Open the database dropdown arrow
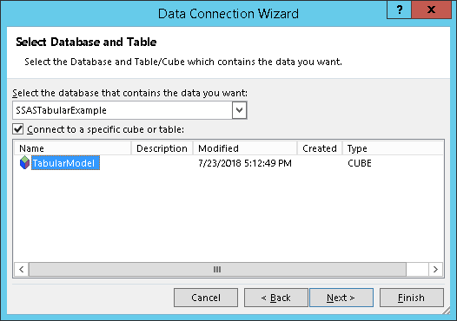 pos(239,110)
